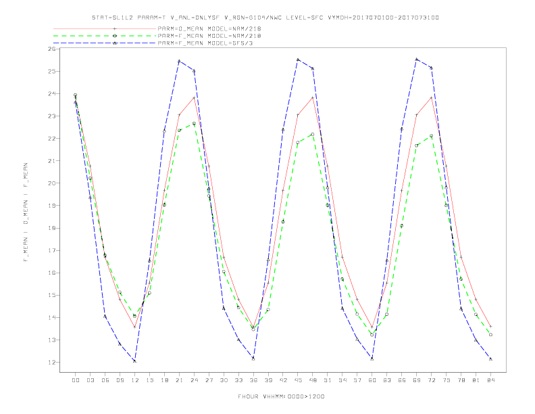Image resolution: width=535 pixels, height=414 pixels.
Task: Click y-axis tick label 16
Action: tap(51, 273)
